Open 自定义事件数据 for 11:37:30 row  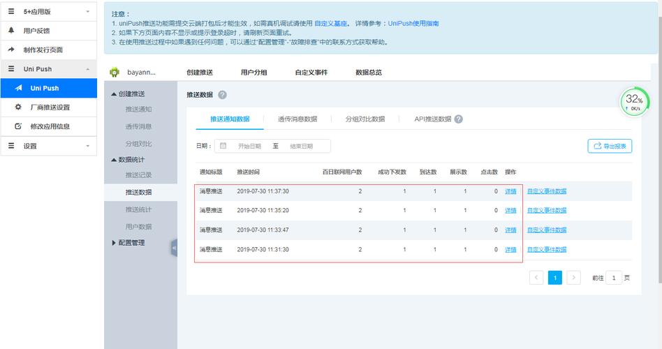point(547,191)
